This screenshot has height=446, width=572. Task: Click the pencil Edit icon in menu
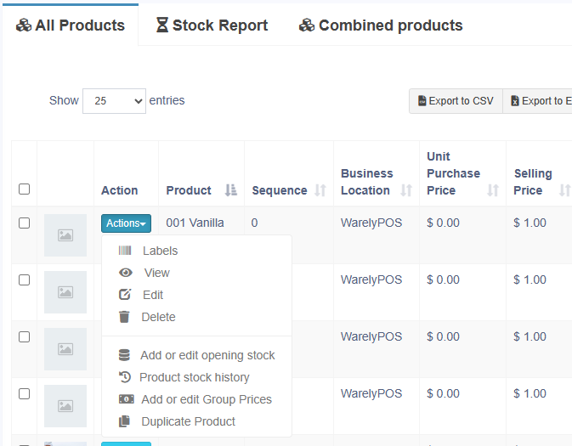[x=126, y=295]
